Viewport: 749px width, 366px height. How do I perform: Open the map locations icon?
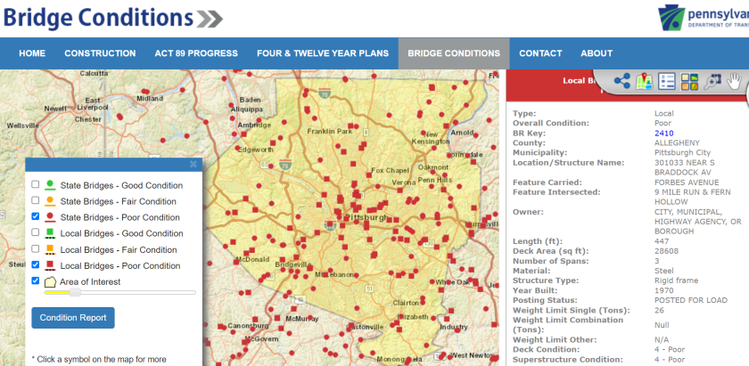(645, 82)
